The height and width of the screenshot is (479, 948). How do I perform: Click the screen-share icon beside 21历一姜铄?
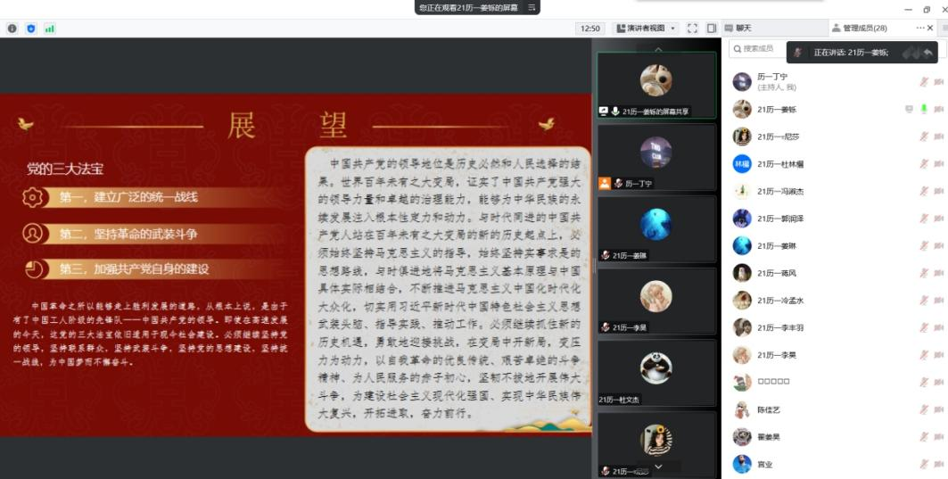point(909,109)
